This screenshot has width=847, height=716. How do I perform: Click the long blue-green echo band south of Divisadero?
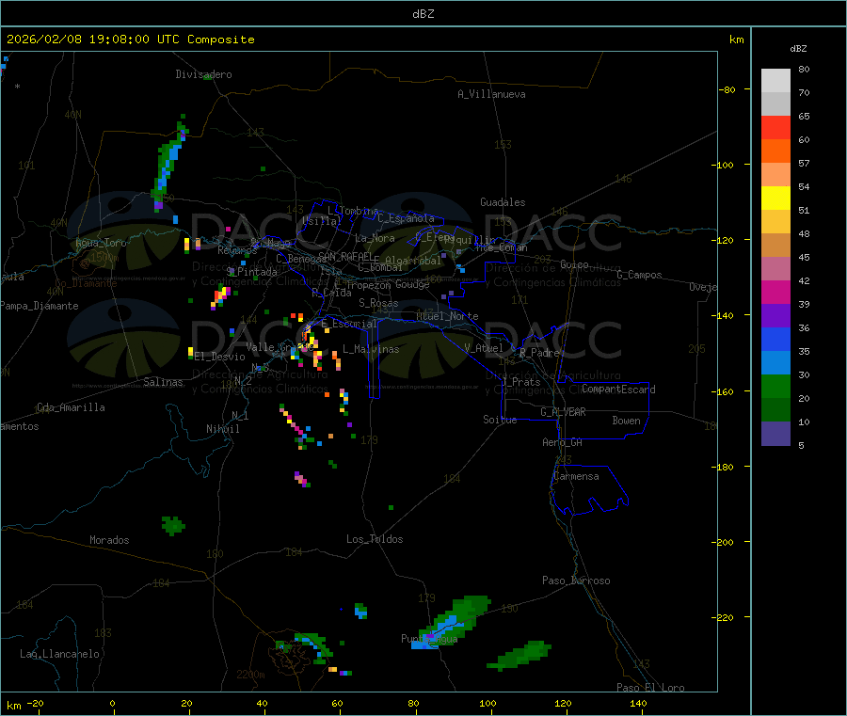169,162
